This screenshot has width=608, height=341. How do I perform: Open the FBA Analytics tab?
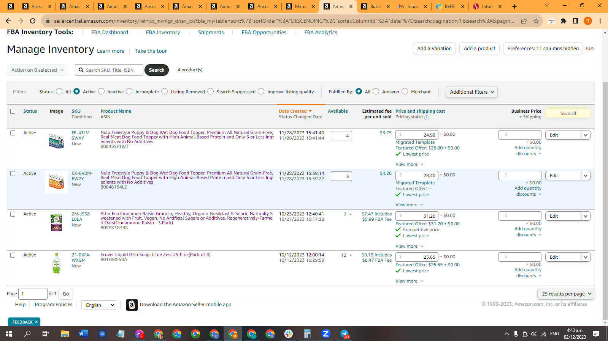[x=321, y=32]
